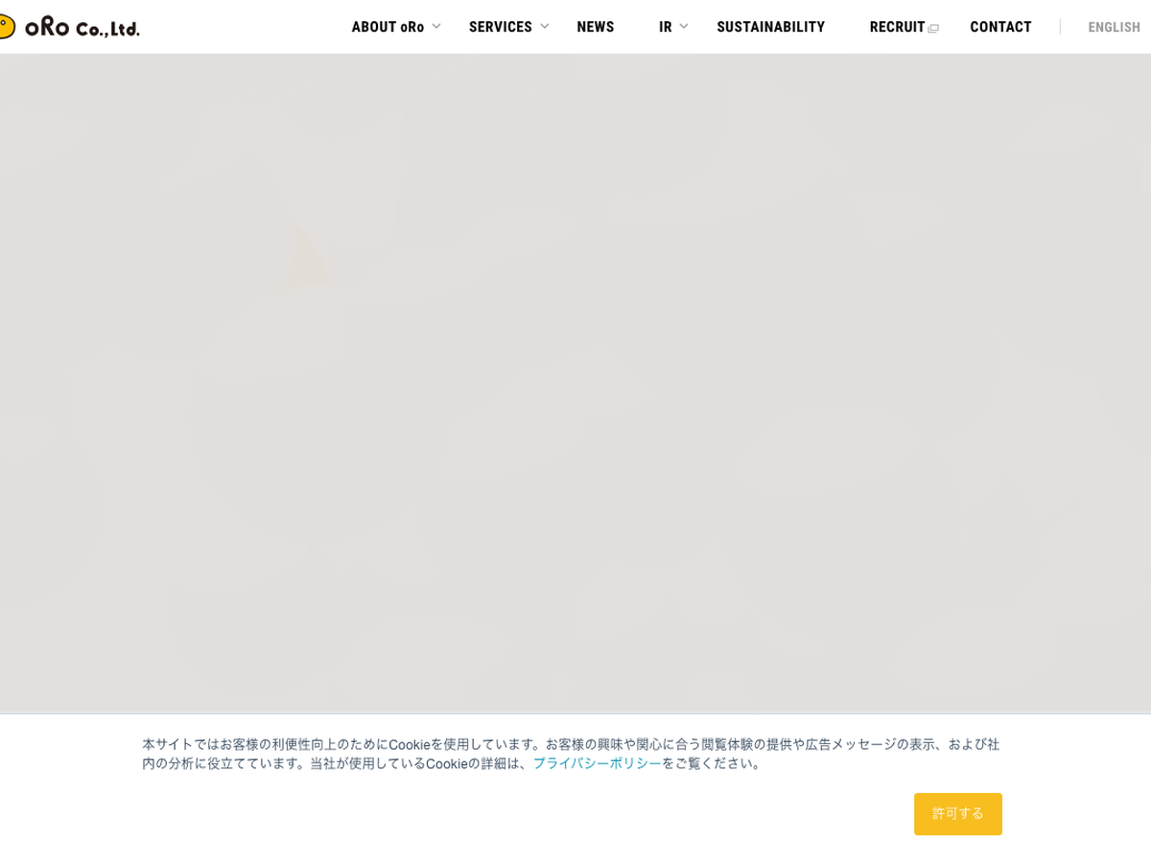Click the divider line before ENGLISH

coord(1060,27)
